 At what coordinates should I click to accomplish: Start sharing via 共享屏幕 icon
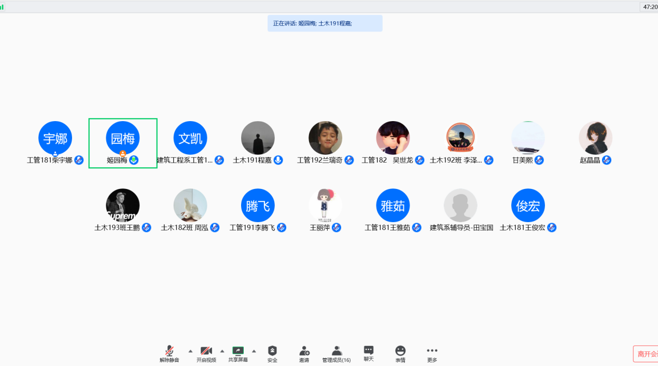238,351
